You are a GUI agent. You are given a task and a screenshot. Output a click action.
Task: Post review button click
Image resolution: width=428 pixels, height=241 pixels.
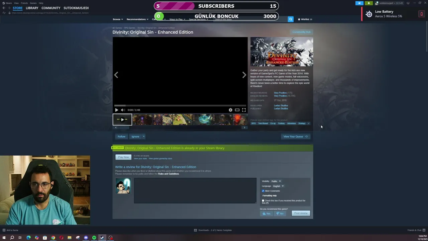tap(301, 213)
